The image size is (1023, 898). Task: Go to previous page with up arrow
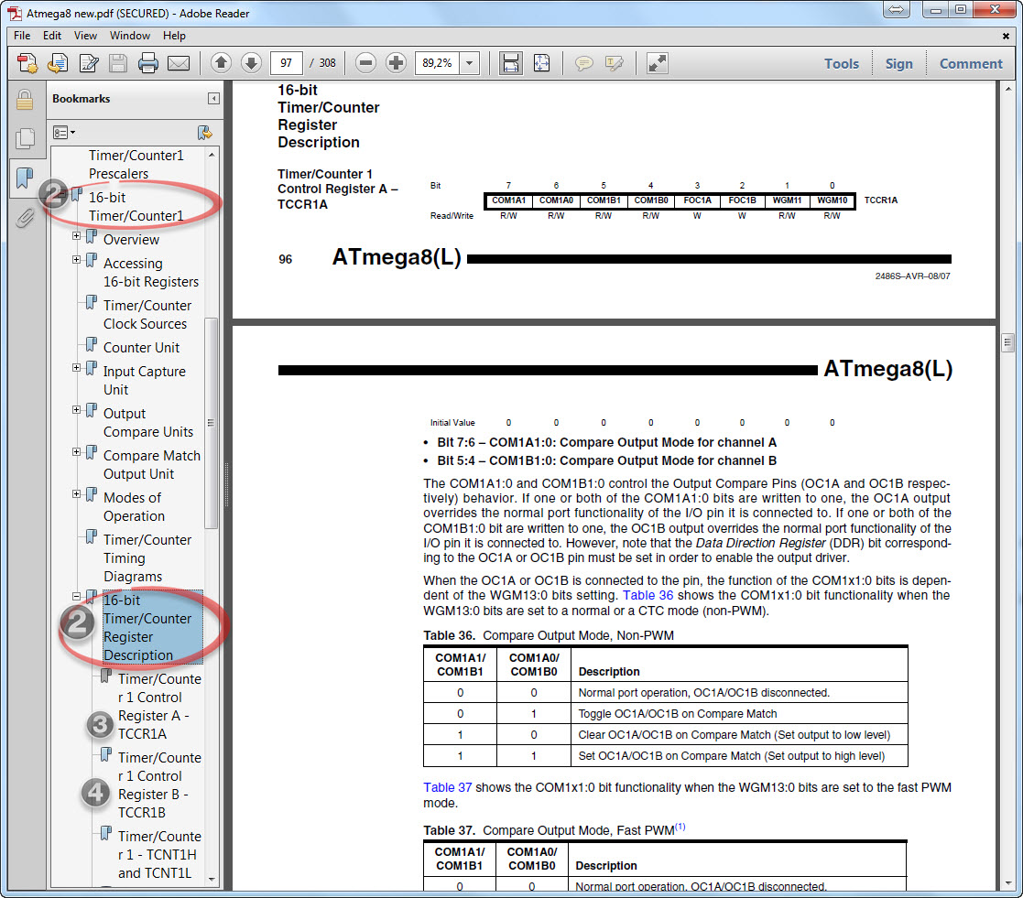coord(221,62)
